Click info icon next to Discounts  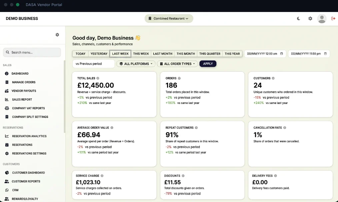(x=183, y=176)
